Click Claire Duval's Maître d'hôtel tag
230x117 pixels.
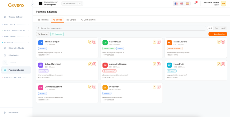click(x=109, y=49)
